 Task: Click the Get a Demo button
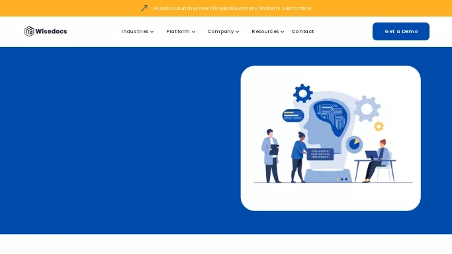[401, 31]
